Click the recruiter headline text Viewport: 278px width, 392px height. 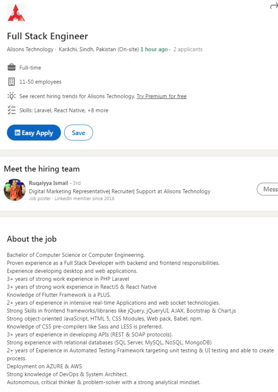120,191
